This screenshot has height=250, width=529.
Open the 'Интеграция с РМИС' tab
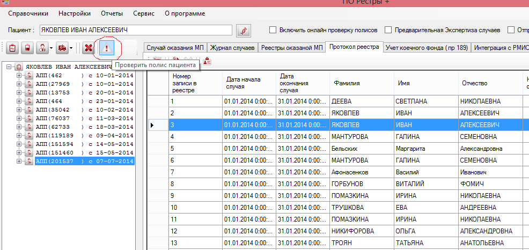click(x=501, y=48)
